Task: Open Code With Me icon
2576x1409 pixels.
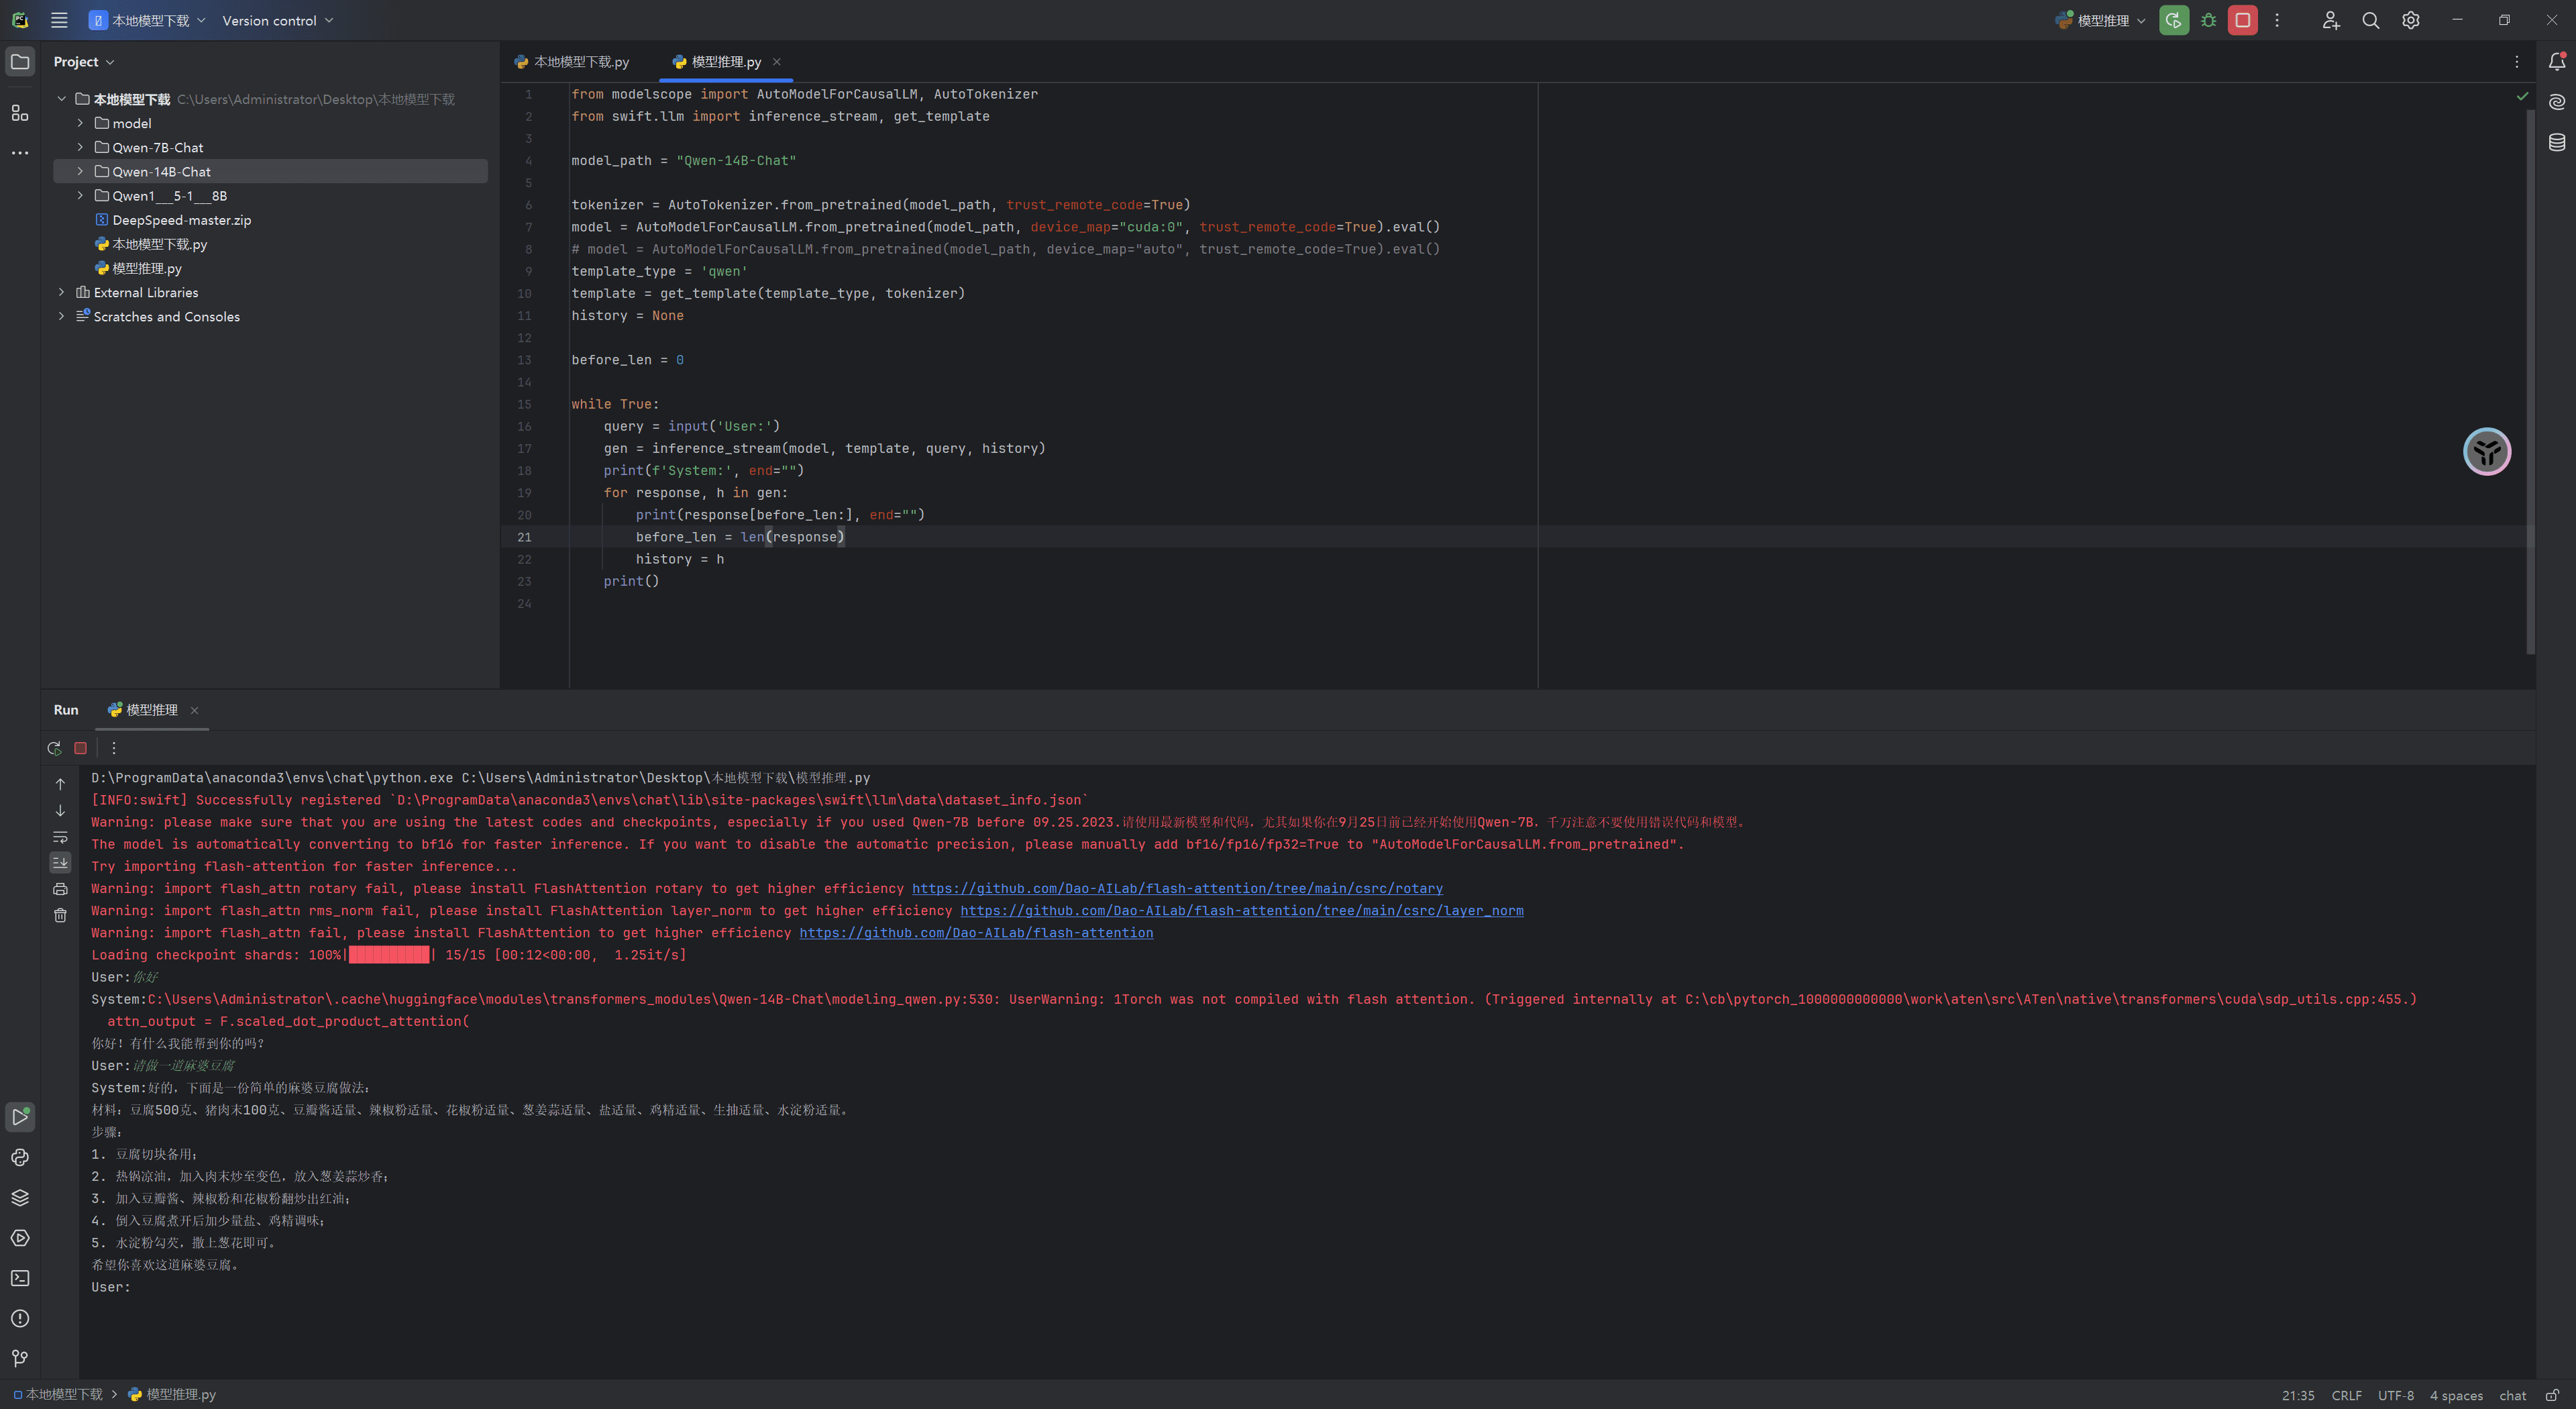Action: 2330,20
